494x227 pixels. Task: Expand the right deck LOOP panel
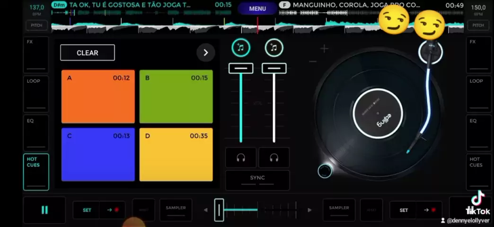pyautogui.click(x=478, y=94)
